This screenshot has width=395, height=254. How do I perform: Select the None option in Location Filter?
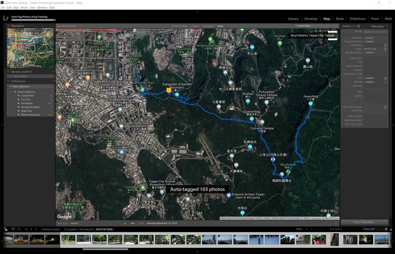[221, 26]
